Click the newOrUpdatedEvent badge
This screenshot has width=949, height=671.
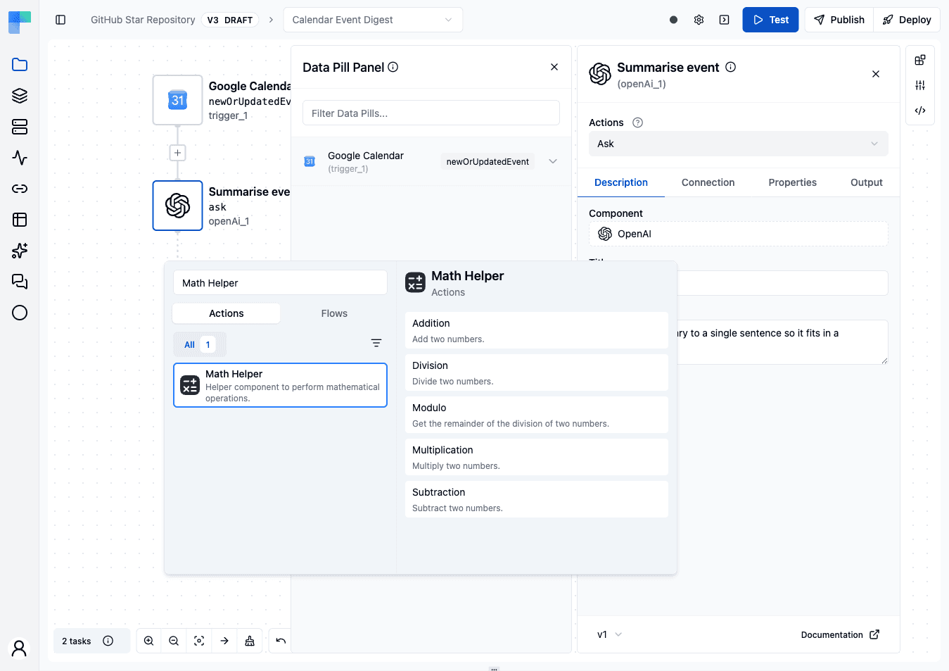pyautogui.click(x=488, y=161)
